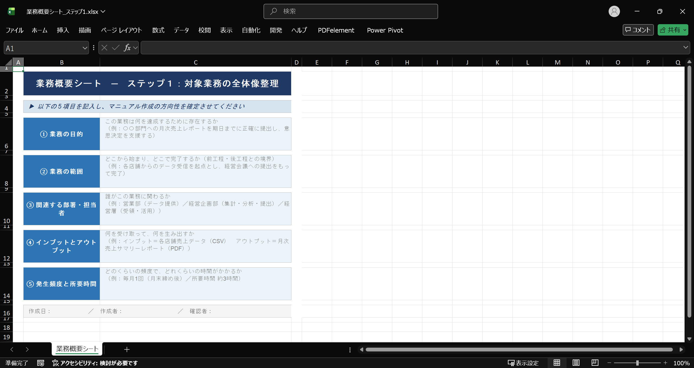Click the 検索 search box
The height and width of the screenshot is (368, 694).
pyautogui.click(x=351, y=11)
